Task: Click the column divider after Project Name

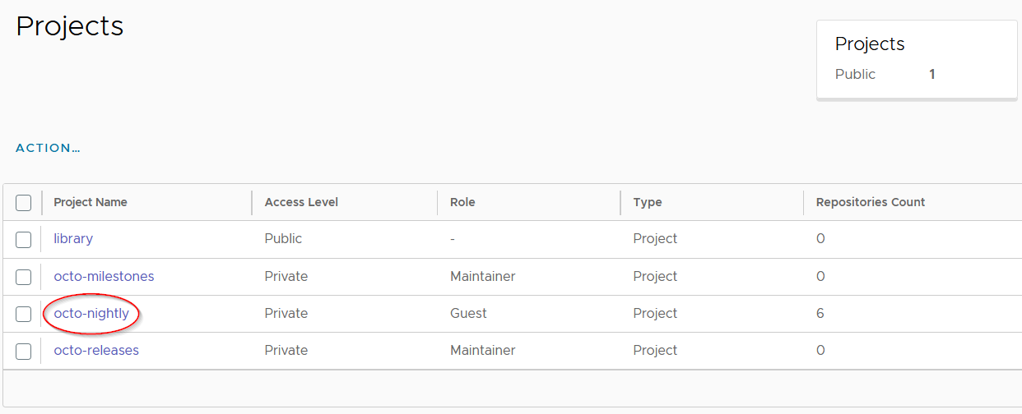Action: coord(252,203)
